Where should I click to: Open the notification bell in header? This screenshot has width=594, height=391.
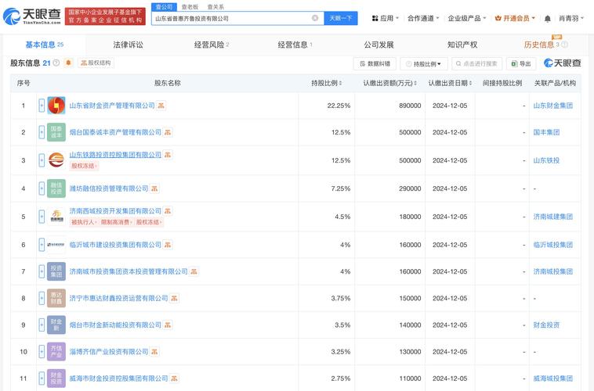[548, 19]
